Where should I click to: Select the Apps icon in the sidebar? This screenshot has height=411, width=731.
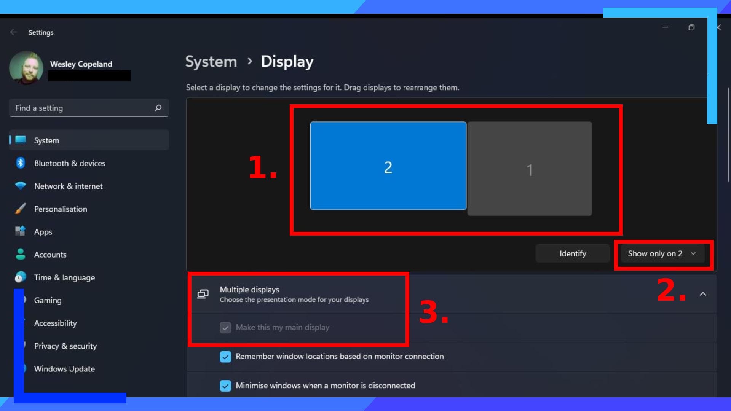tap(21, 231)
